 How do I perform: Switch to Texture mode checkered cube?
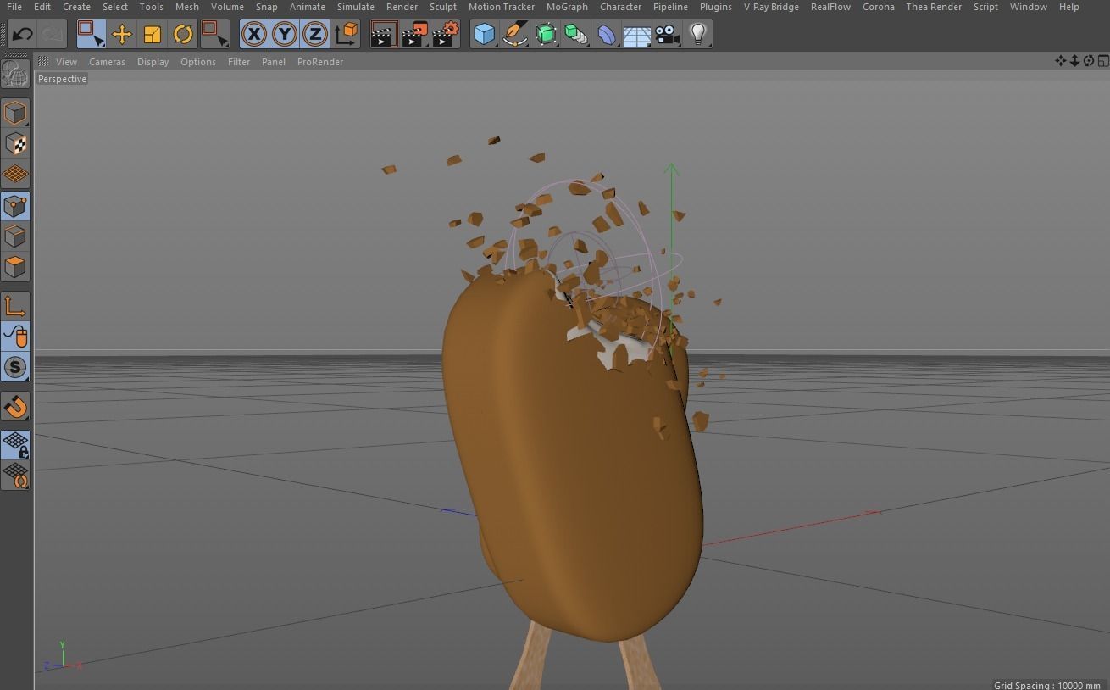(x=15, y=143)
